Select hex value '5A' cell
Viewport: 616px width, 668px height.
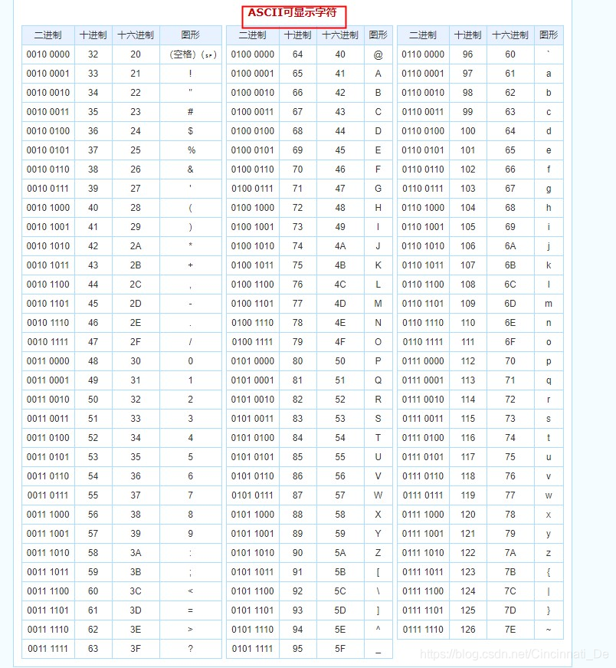click(x=340, y=553)
